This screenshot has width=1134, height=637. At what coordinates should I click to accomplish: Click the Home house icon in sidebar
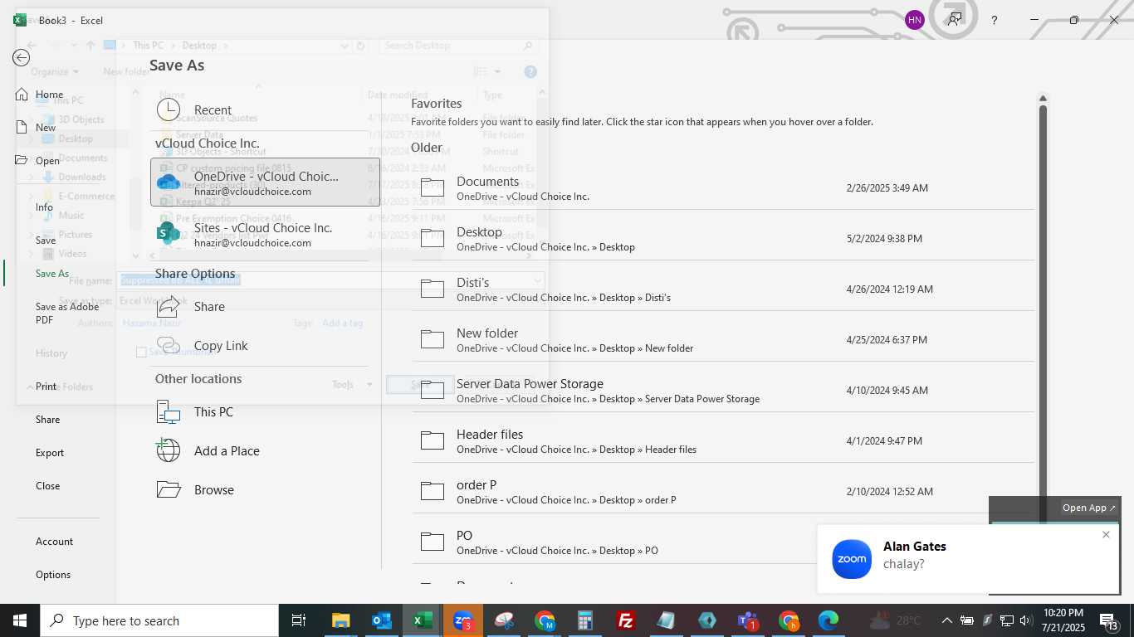click(22, 95)
